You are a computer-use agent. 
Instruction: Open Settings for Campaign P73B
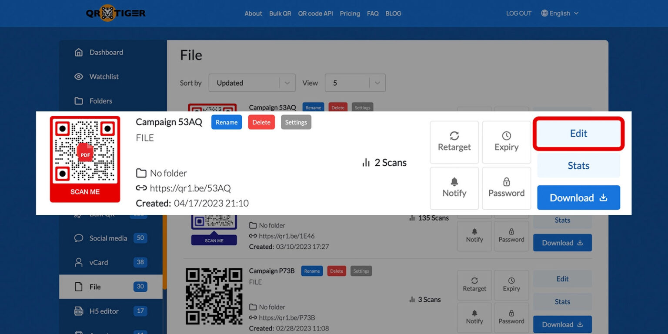coord(361,271)
